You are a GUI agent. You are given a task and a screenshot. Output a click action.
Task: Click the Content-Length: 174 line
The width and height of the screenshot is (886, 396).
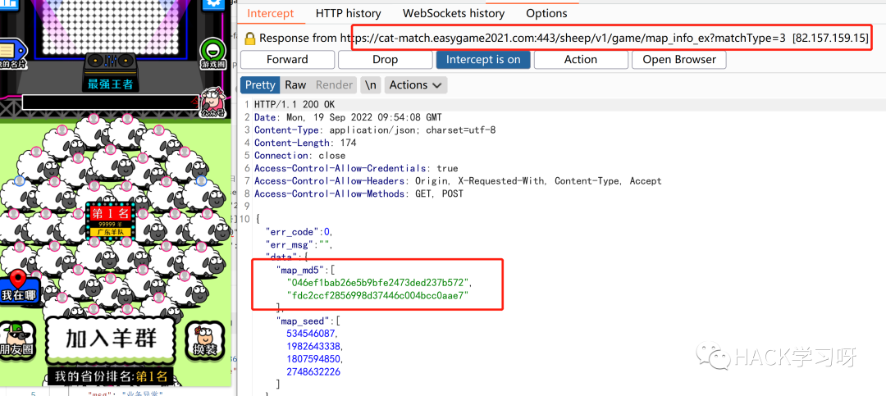[x=305, y=143]
